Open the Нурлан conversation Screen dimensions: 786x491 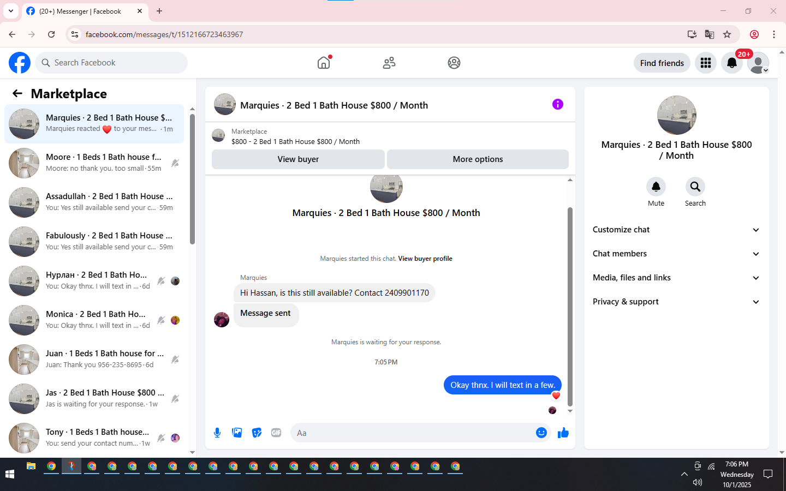pos(94,281)
